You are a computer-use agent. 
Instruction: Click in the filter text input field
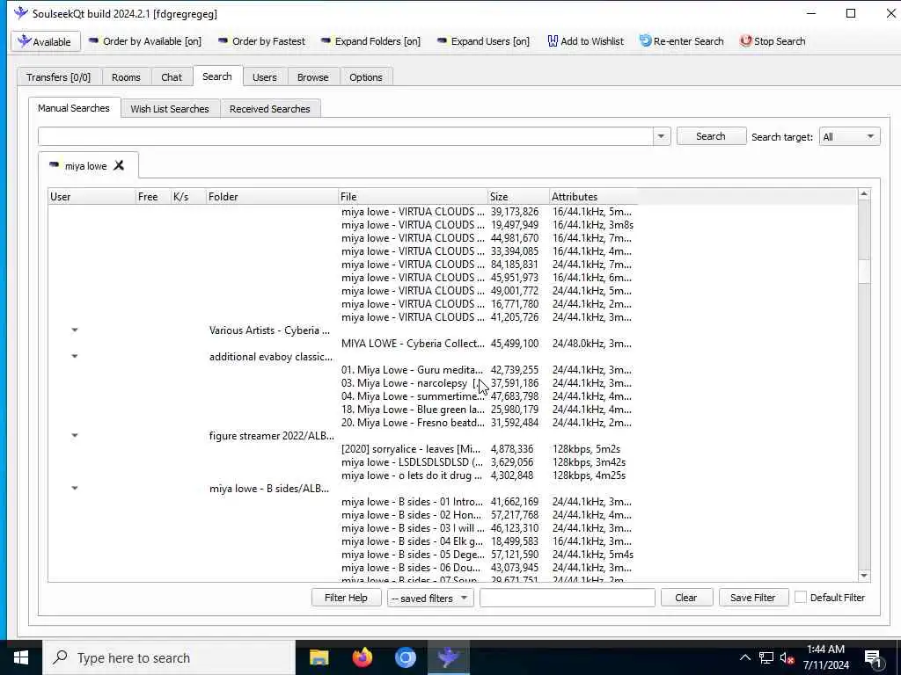(x=568, y=598)
